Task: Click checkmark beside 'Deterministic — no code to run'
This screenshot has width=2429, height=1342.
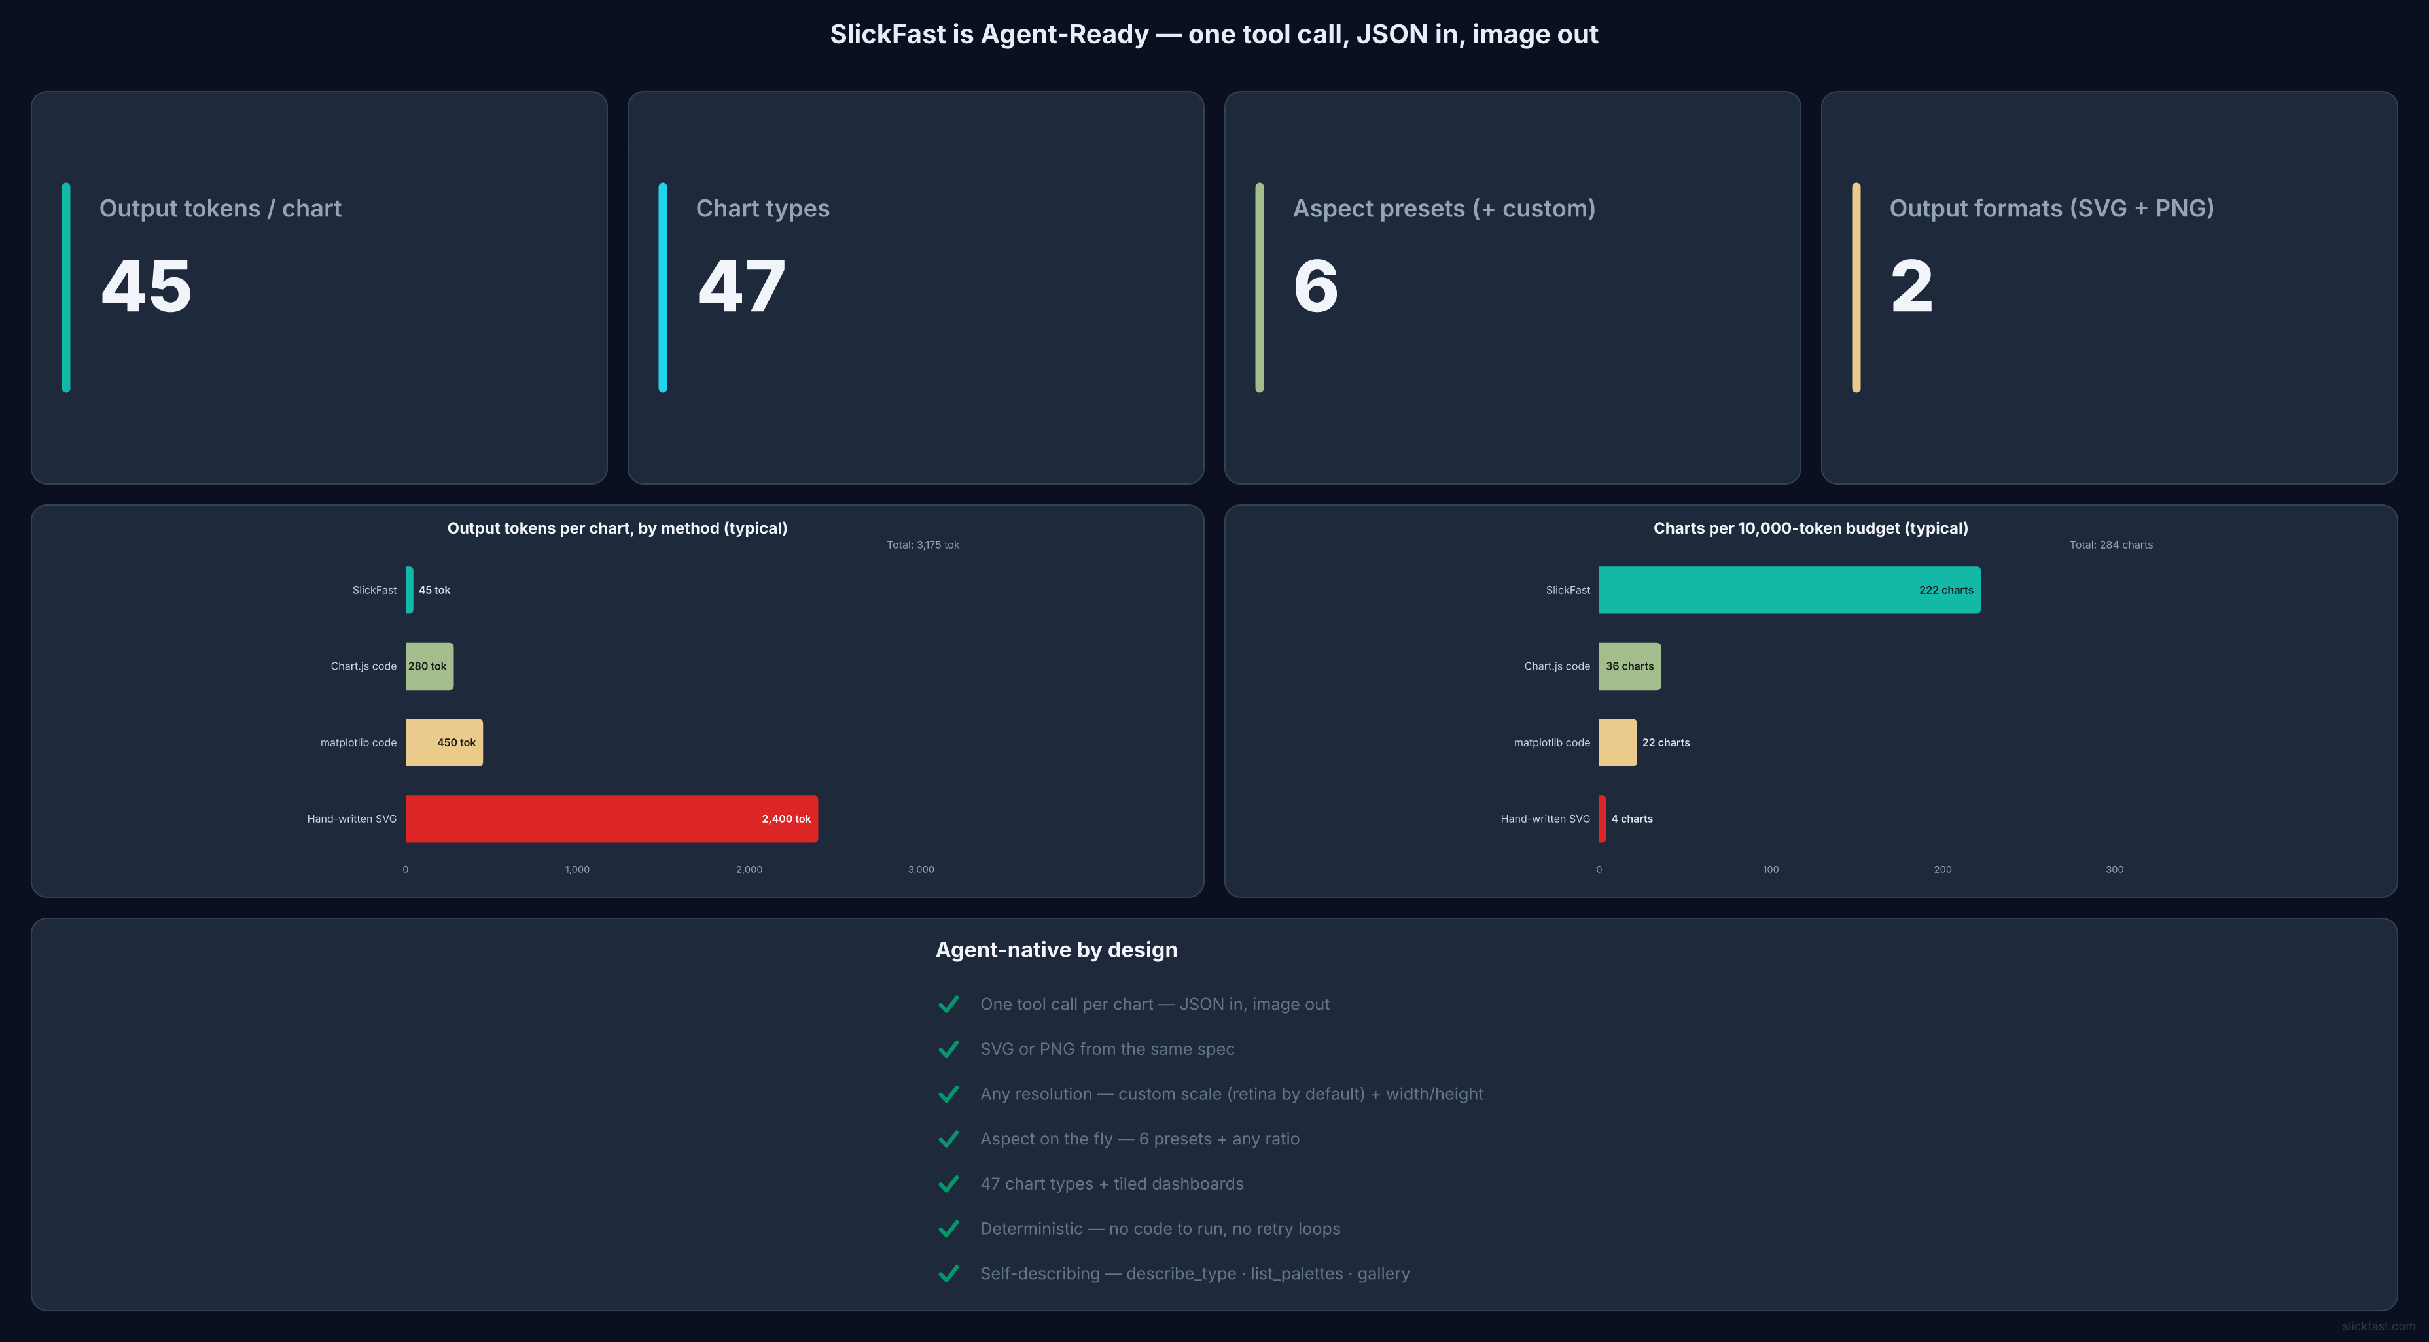Action: (949, 1229)
